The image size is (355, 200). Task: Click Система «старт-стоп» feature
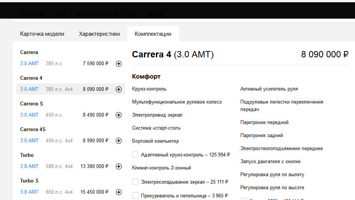point(156,128)
